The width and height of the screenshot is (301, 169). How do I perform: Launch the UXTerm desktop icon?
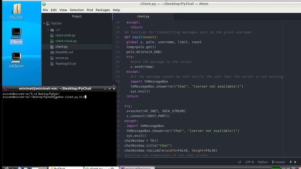[16, 61]
